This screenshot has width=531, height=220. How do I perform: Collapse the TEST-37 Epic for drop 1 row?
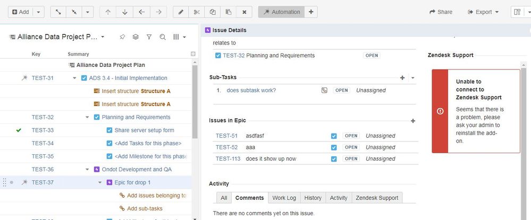tap(100, 182)
